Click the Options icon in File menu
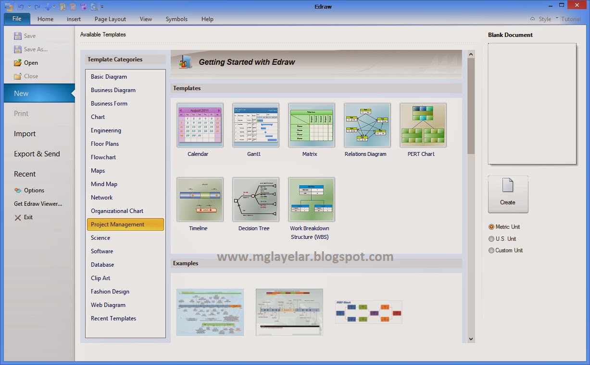 click(18, 190)
